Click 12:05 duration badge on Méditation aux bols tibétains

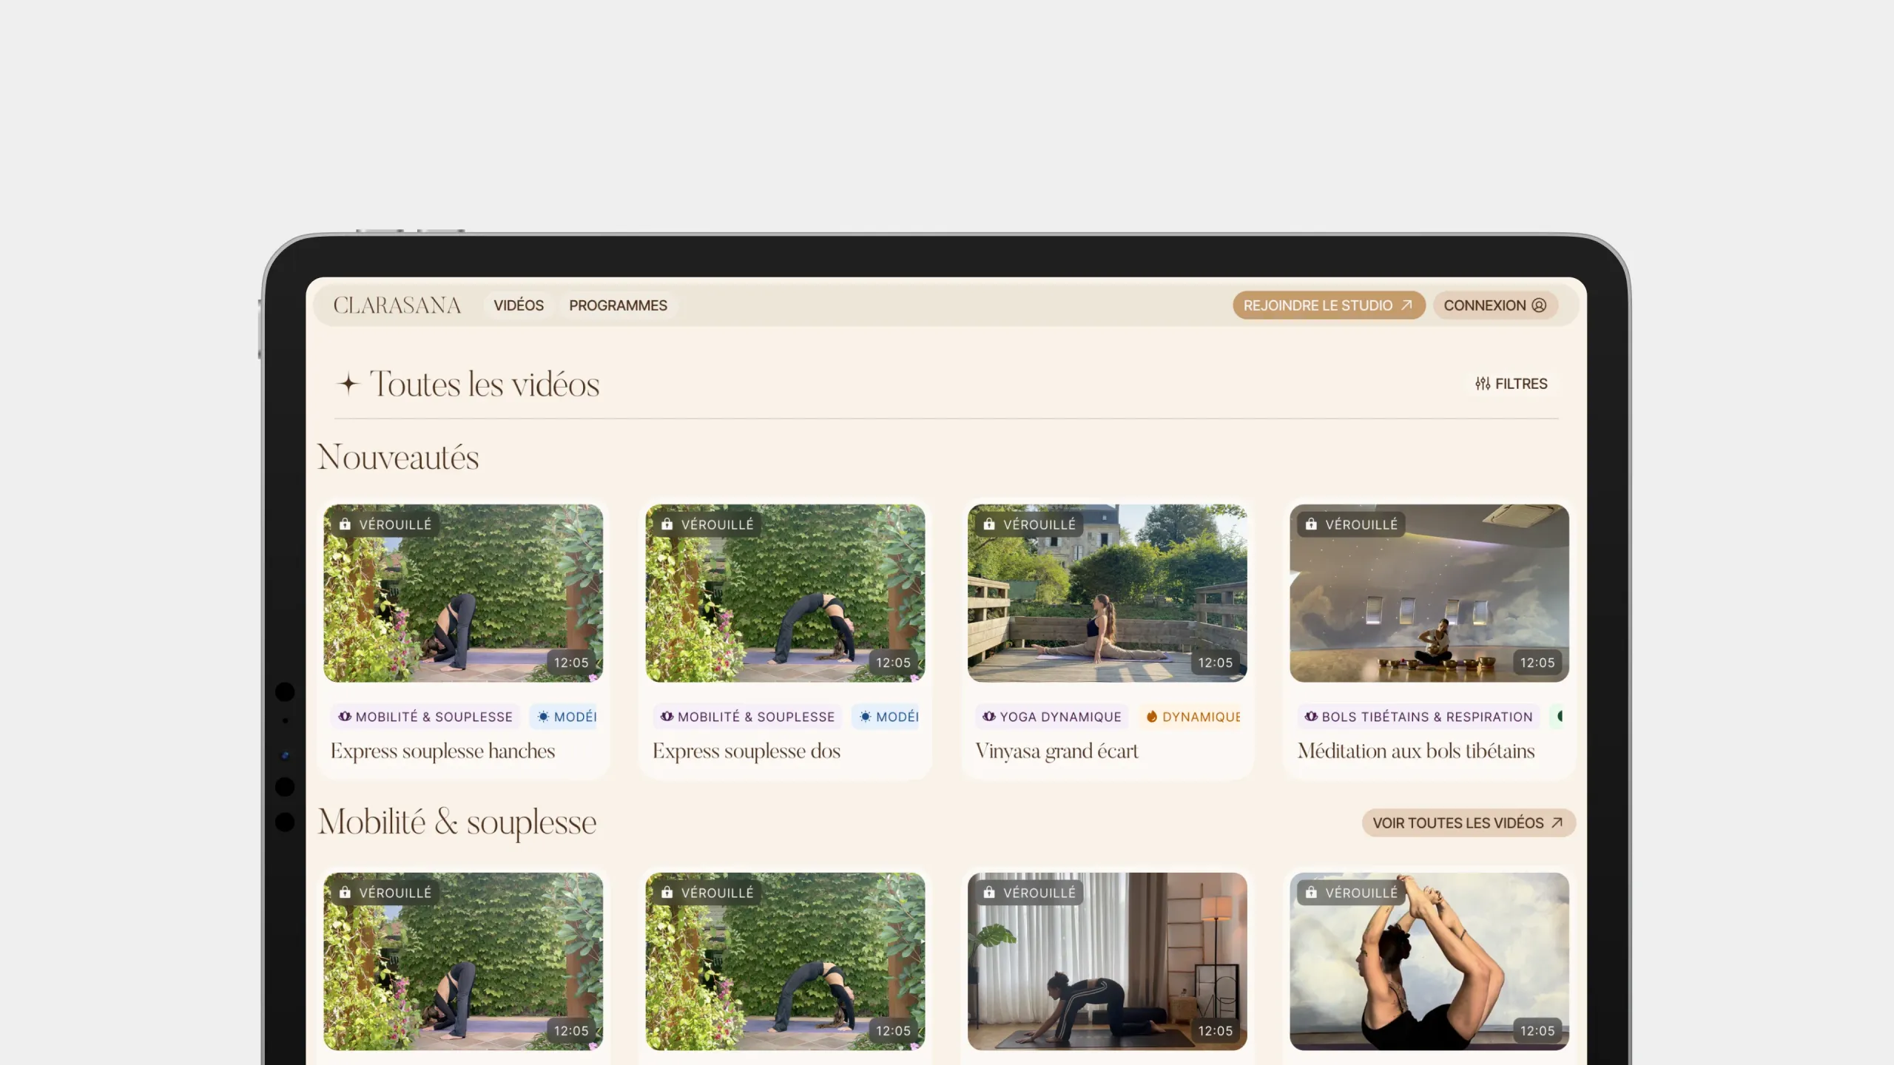[x=1537, y=663]
